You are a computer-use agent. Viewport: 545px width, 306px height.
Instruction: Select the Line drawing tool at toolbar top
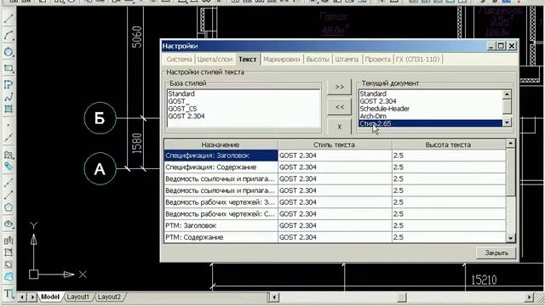click(9, 19)
